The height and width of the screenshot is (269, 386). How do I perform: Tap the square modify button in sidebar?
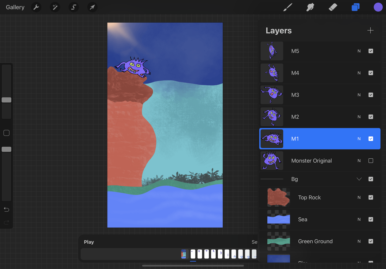click(7, 133)
